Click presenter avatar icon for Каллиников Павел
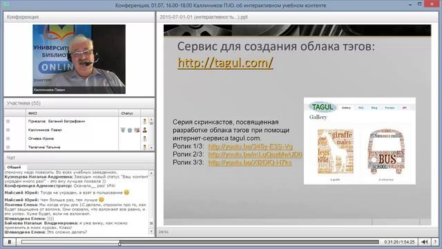 click(144, 130)
